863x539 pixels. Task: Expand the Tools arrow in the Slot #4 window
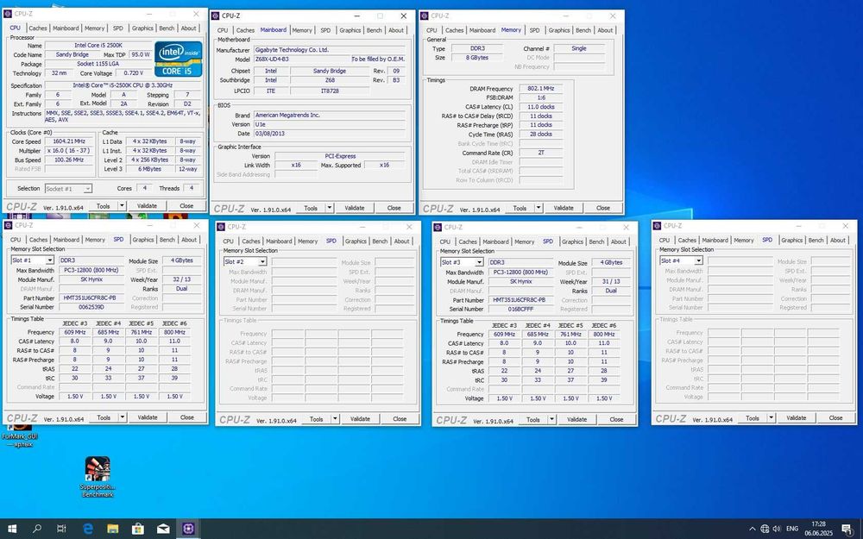coord(771,418)
